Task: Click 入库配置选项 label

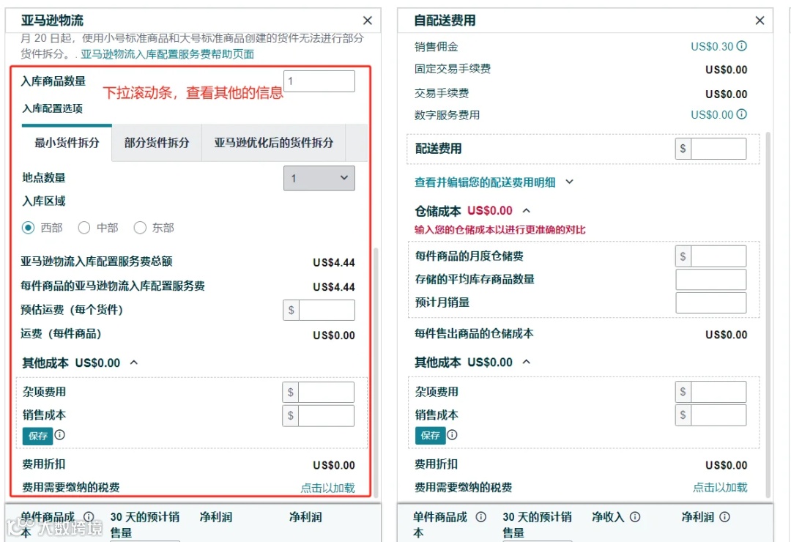Action: point(53,108)
